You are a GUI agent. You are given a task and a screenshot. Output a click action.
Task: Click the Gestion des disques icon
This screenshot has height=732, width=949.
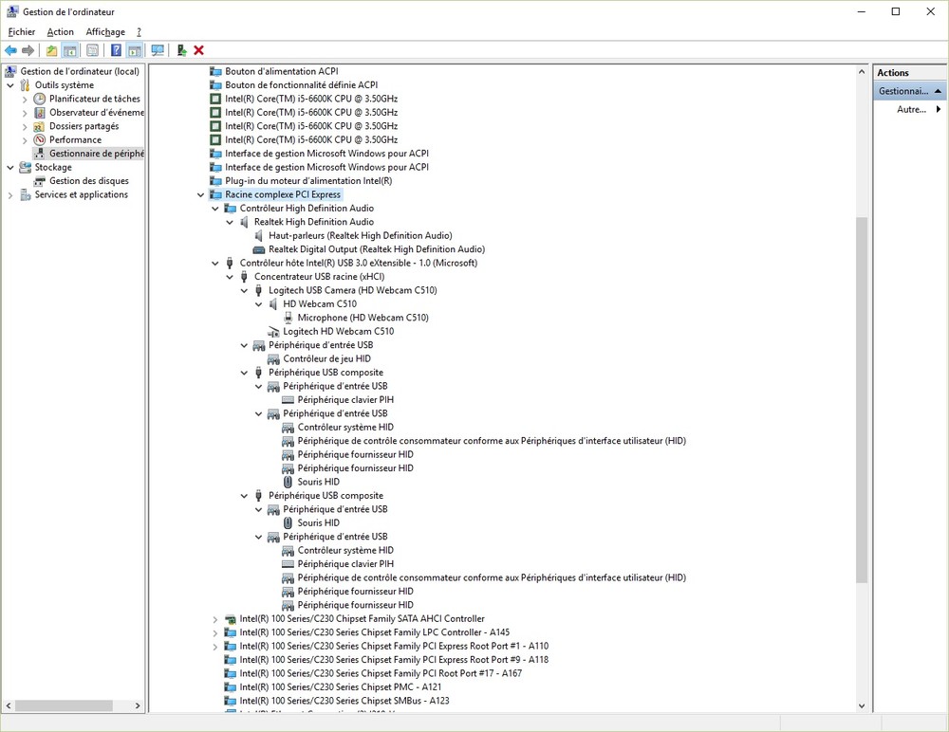click(x=39, y=181)
